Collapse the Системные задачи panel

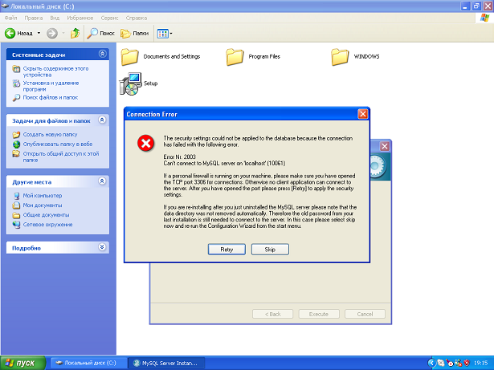pyautogui.click(x=102, y=55)
